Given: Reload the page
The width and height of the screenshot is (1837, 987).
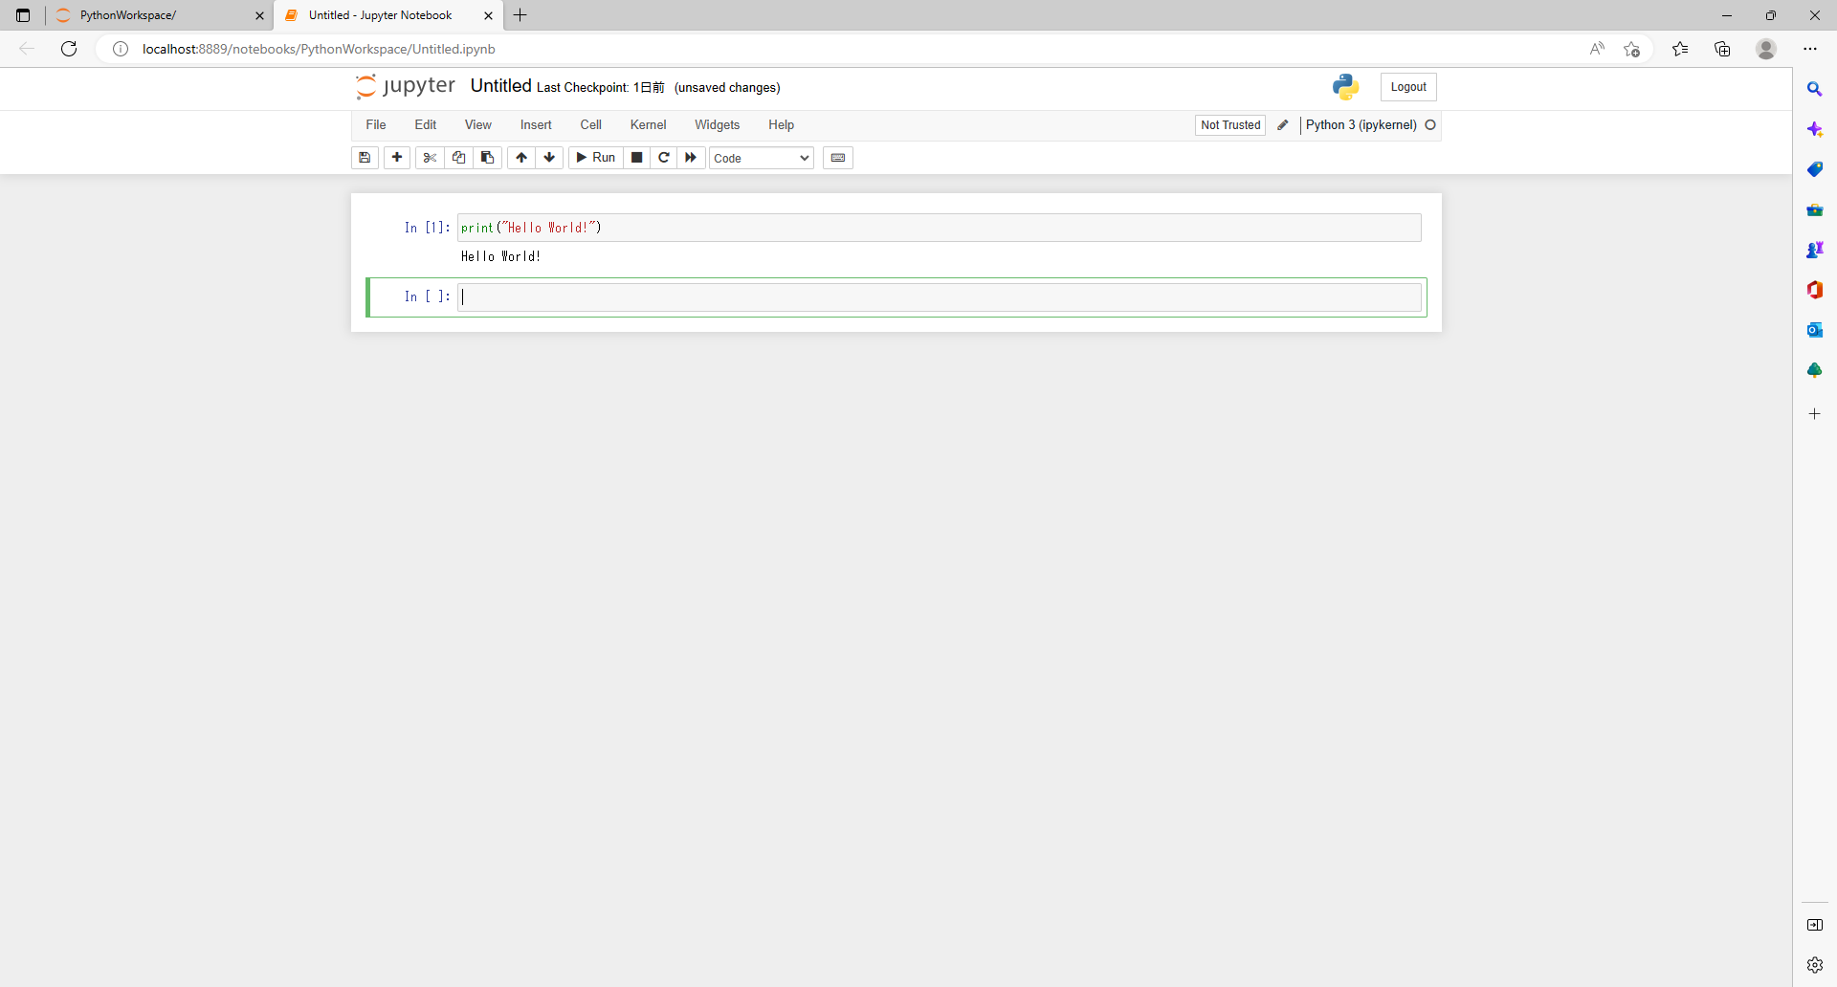Looking at the screenshot, I should point(69,49).
